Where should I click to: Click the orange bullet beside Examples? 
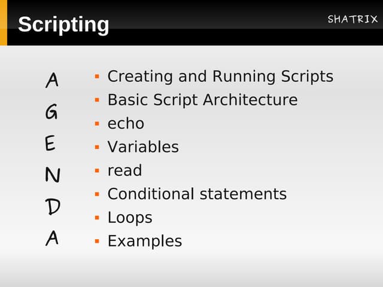coord(96,241)
